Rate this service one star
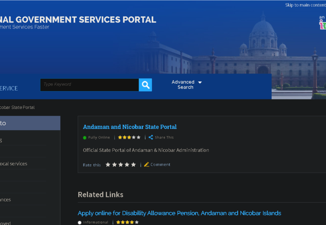 [108, 165]
